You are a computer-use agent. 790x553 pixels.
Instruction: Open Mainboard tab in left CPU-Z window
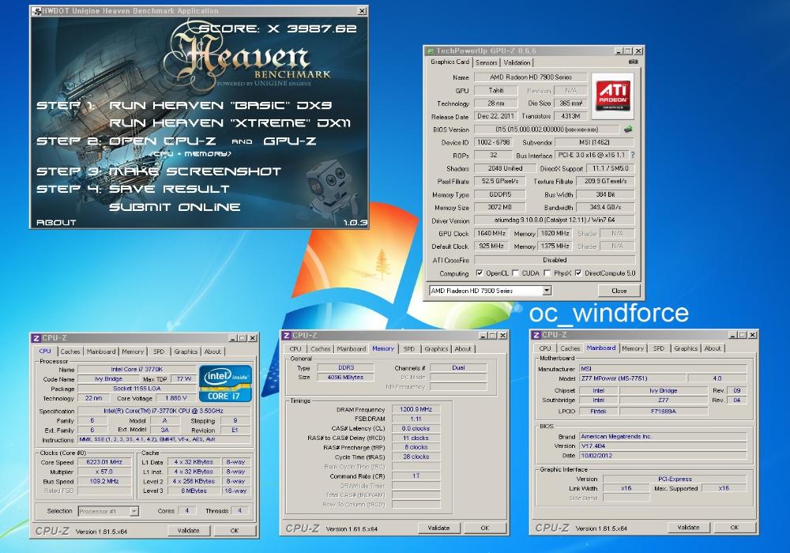tap(101, 352)
